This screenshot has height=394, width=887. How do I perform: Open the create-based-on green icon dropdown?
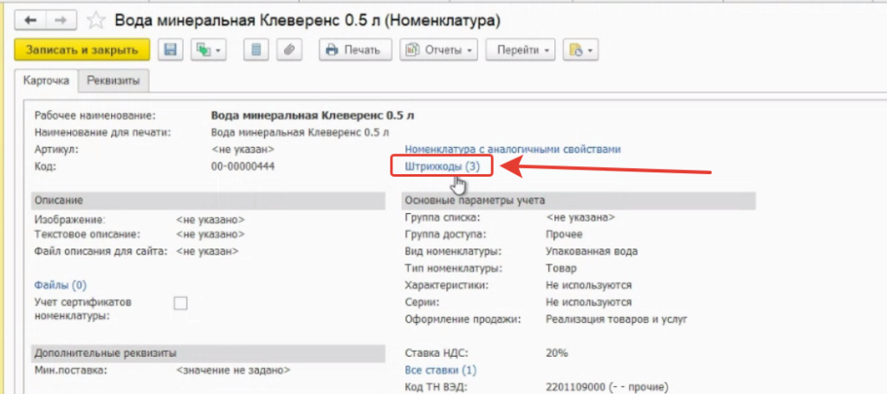click(x=209, y=49)
